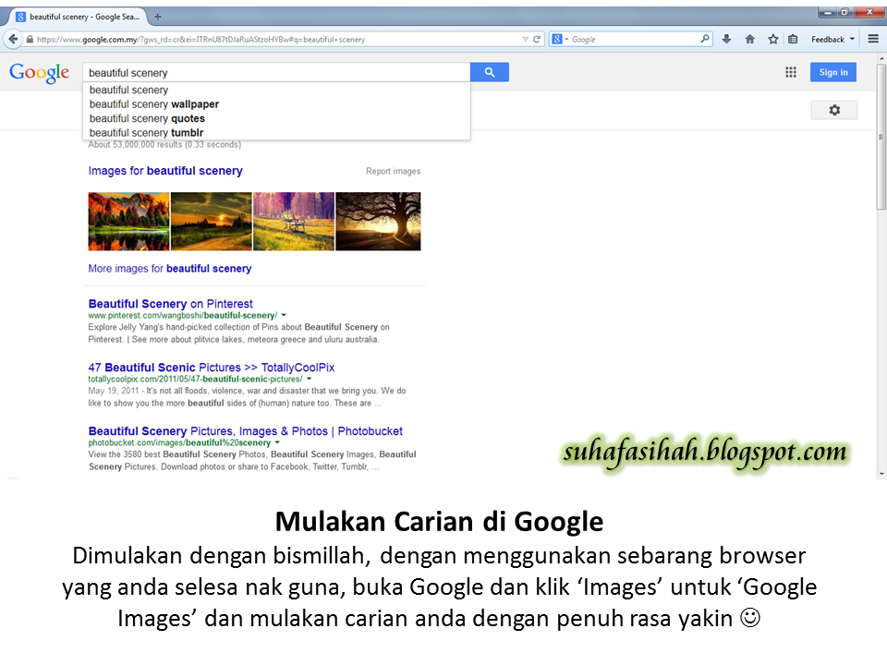Viewport: 887px width, 665px height.
Task: Open the downloads arrow icon
Action: 726,39
